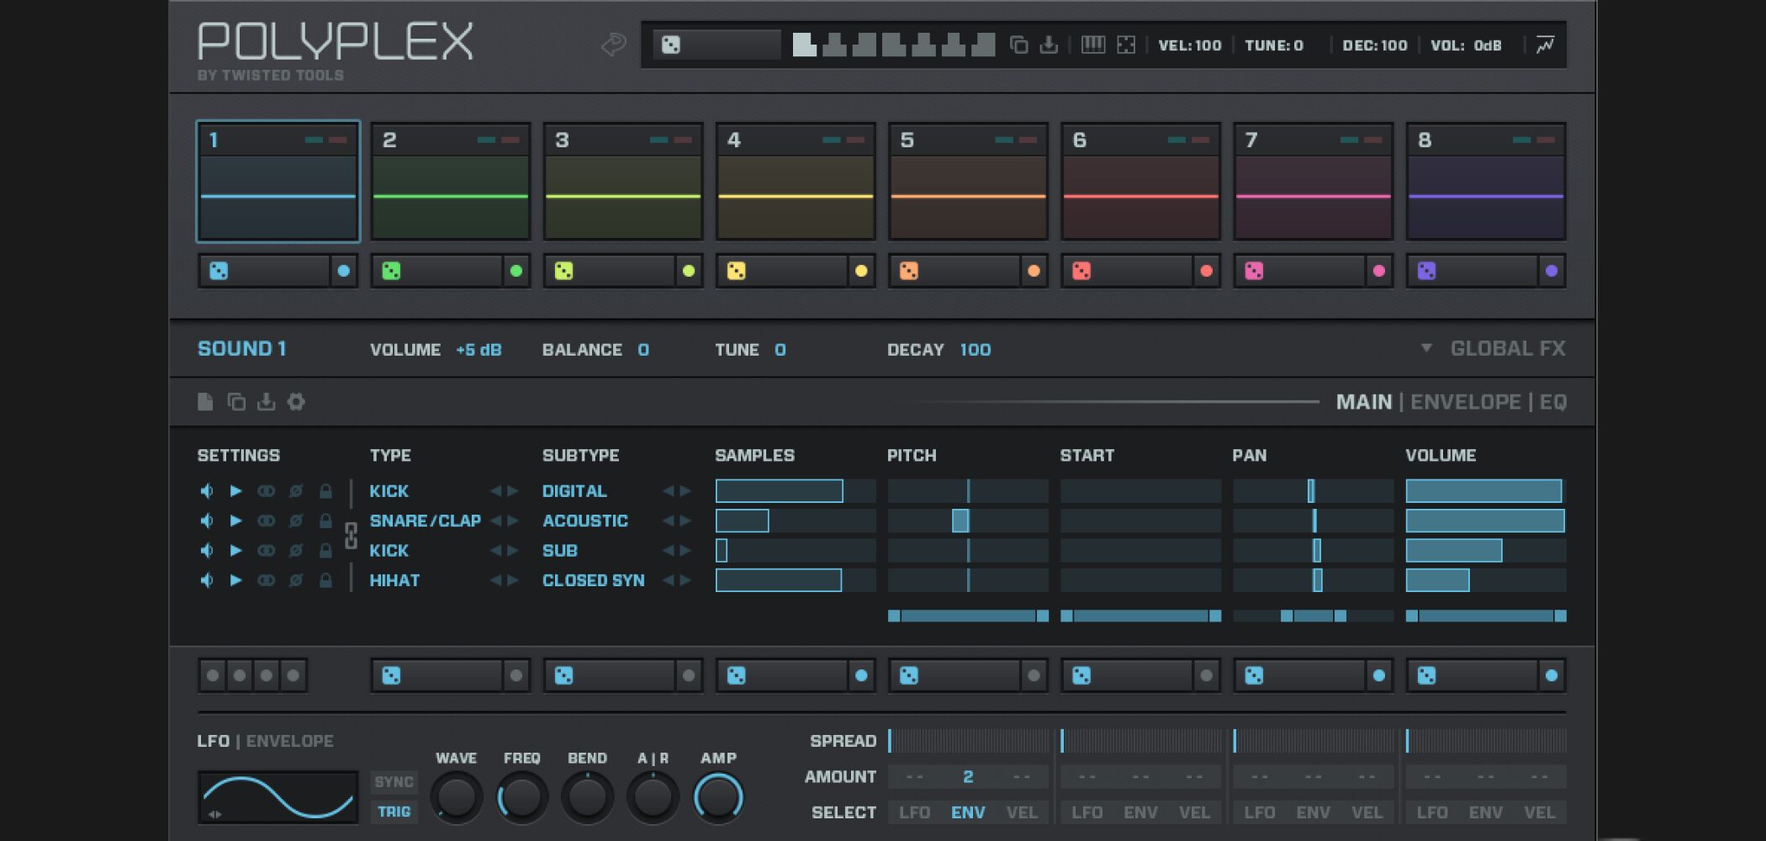This screenshot has height=841, width=1766.
Task: Mute the Kick Digital layer speaker
Action: [206, 490]
